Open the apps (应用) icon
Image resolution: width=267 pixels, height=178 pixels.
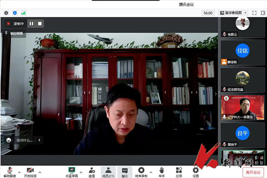click(x=179, y=172)
